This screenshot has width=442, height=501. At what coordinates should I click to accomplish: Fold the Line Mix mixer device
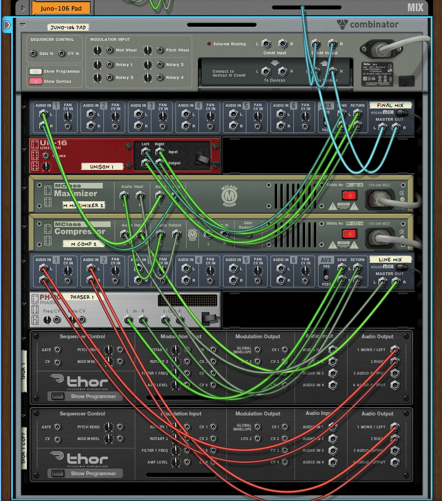tap(23, 261)
